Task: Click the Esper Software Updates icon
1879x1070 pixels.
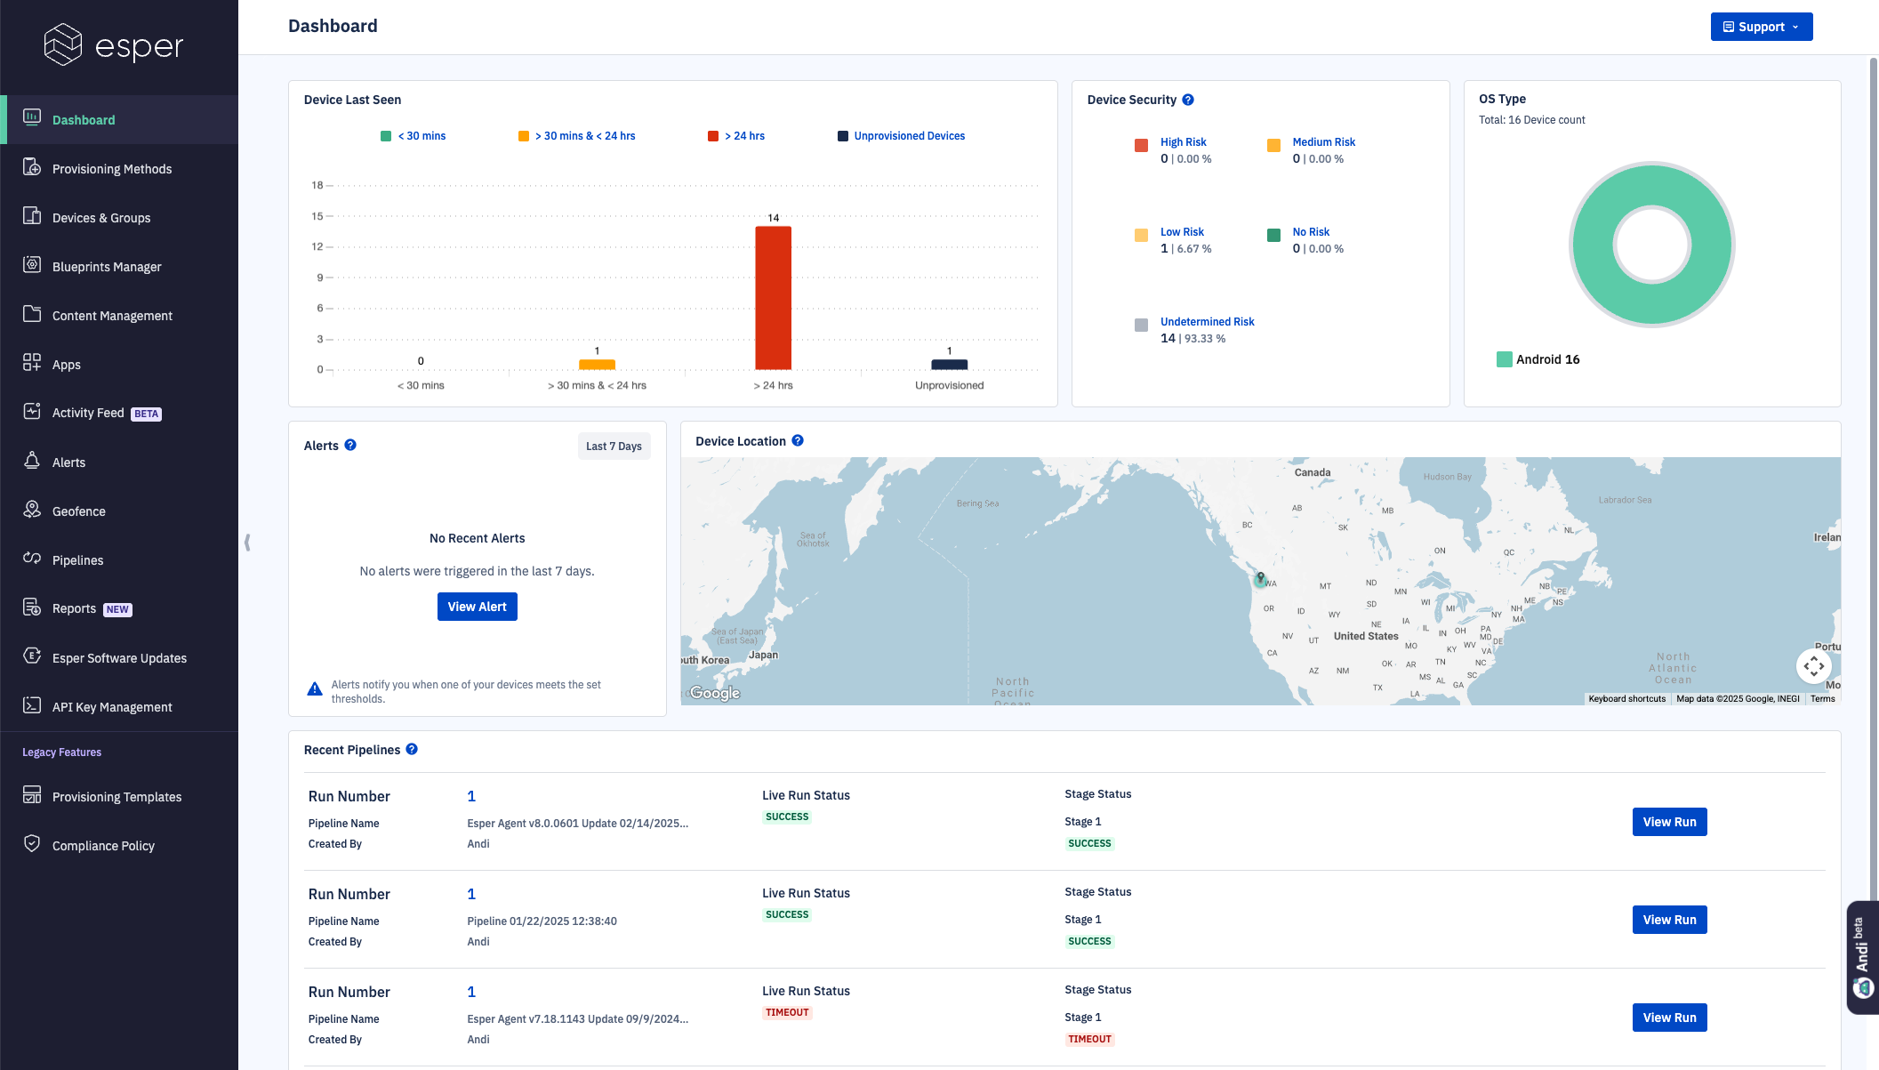Action: pyautogui.click(x=30, y=657)
